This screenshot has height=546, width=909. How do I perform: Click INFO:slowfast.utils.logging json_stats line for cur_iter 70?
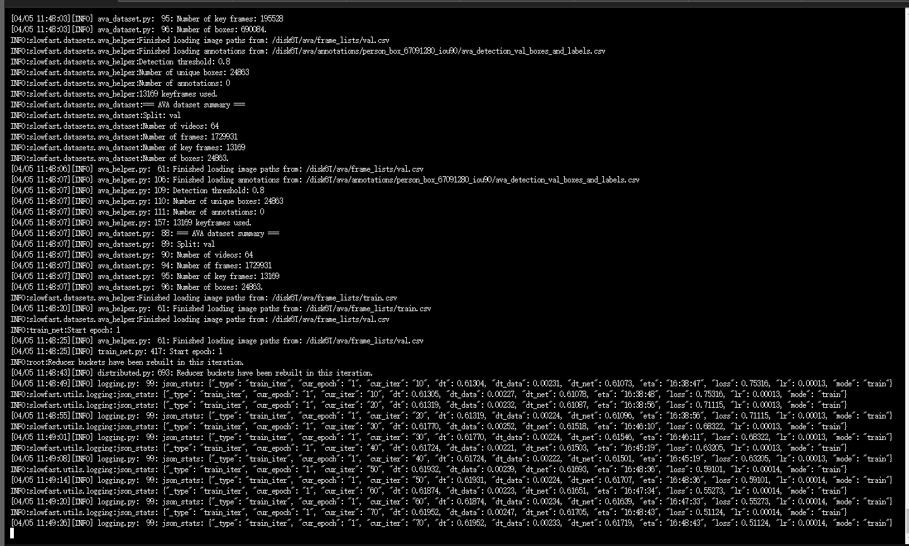[x=429, y=513]
